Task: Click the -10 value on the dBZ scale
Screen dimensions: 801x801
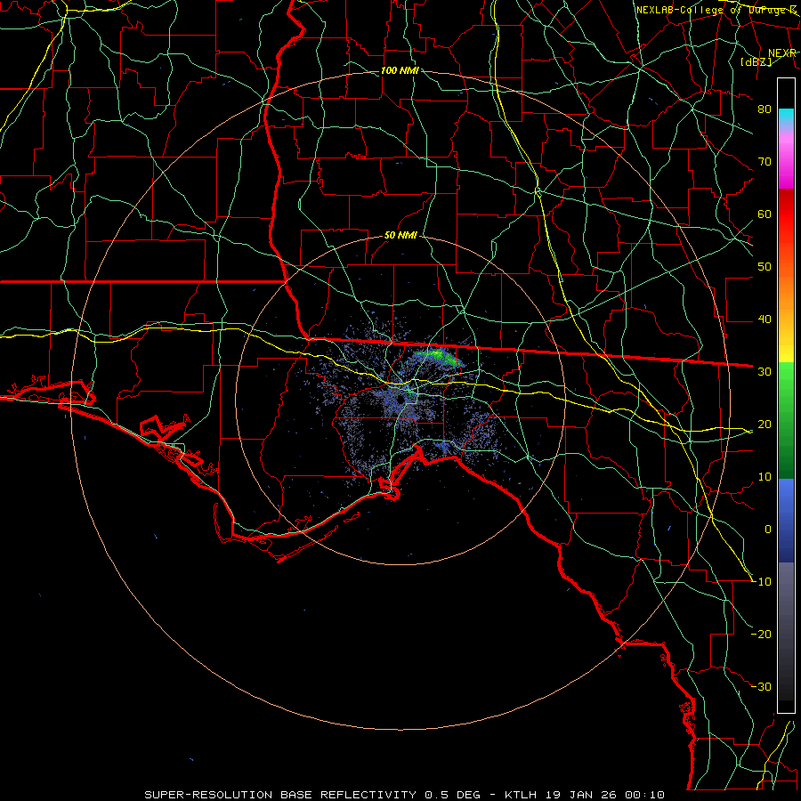Action: pos(762,582)
